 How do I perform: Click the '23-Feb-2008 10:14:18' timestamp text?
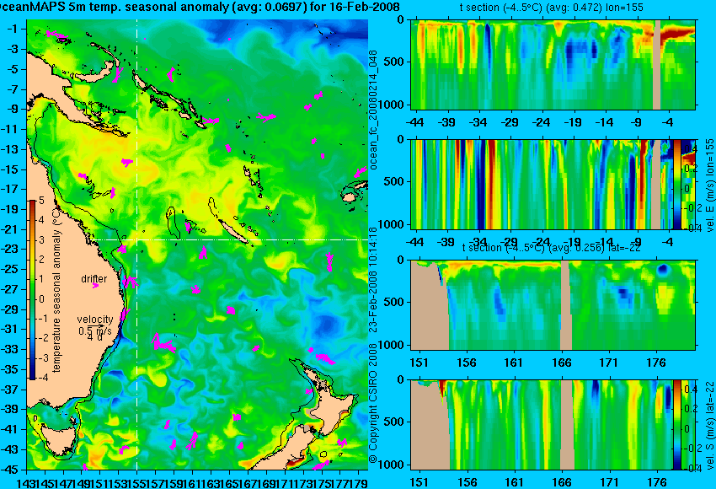[373, 280]
